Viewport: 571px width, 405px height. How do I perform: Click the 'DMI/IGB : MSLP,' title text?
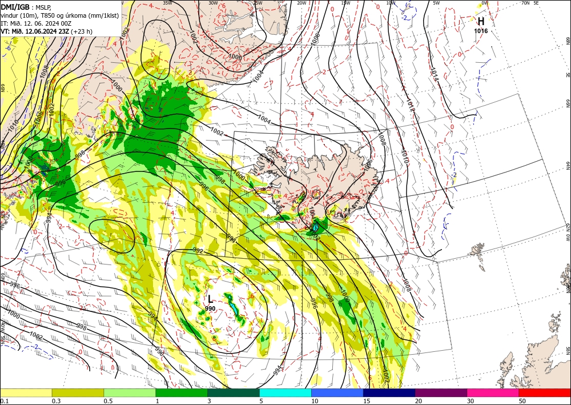(x=26, y=7)
